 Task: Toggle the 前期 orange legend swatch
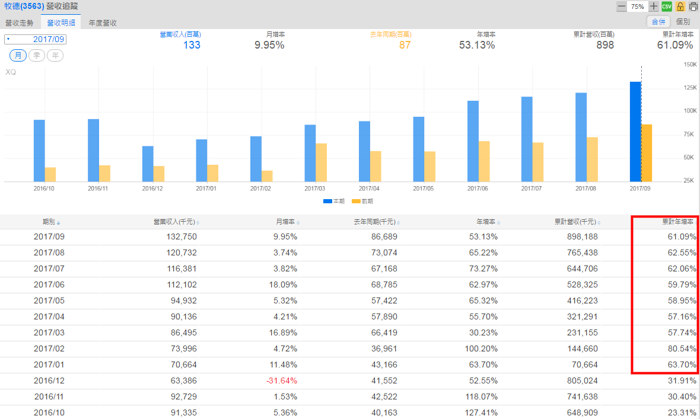click(x=356, y=201)
